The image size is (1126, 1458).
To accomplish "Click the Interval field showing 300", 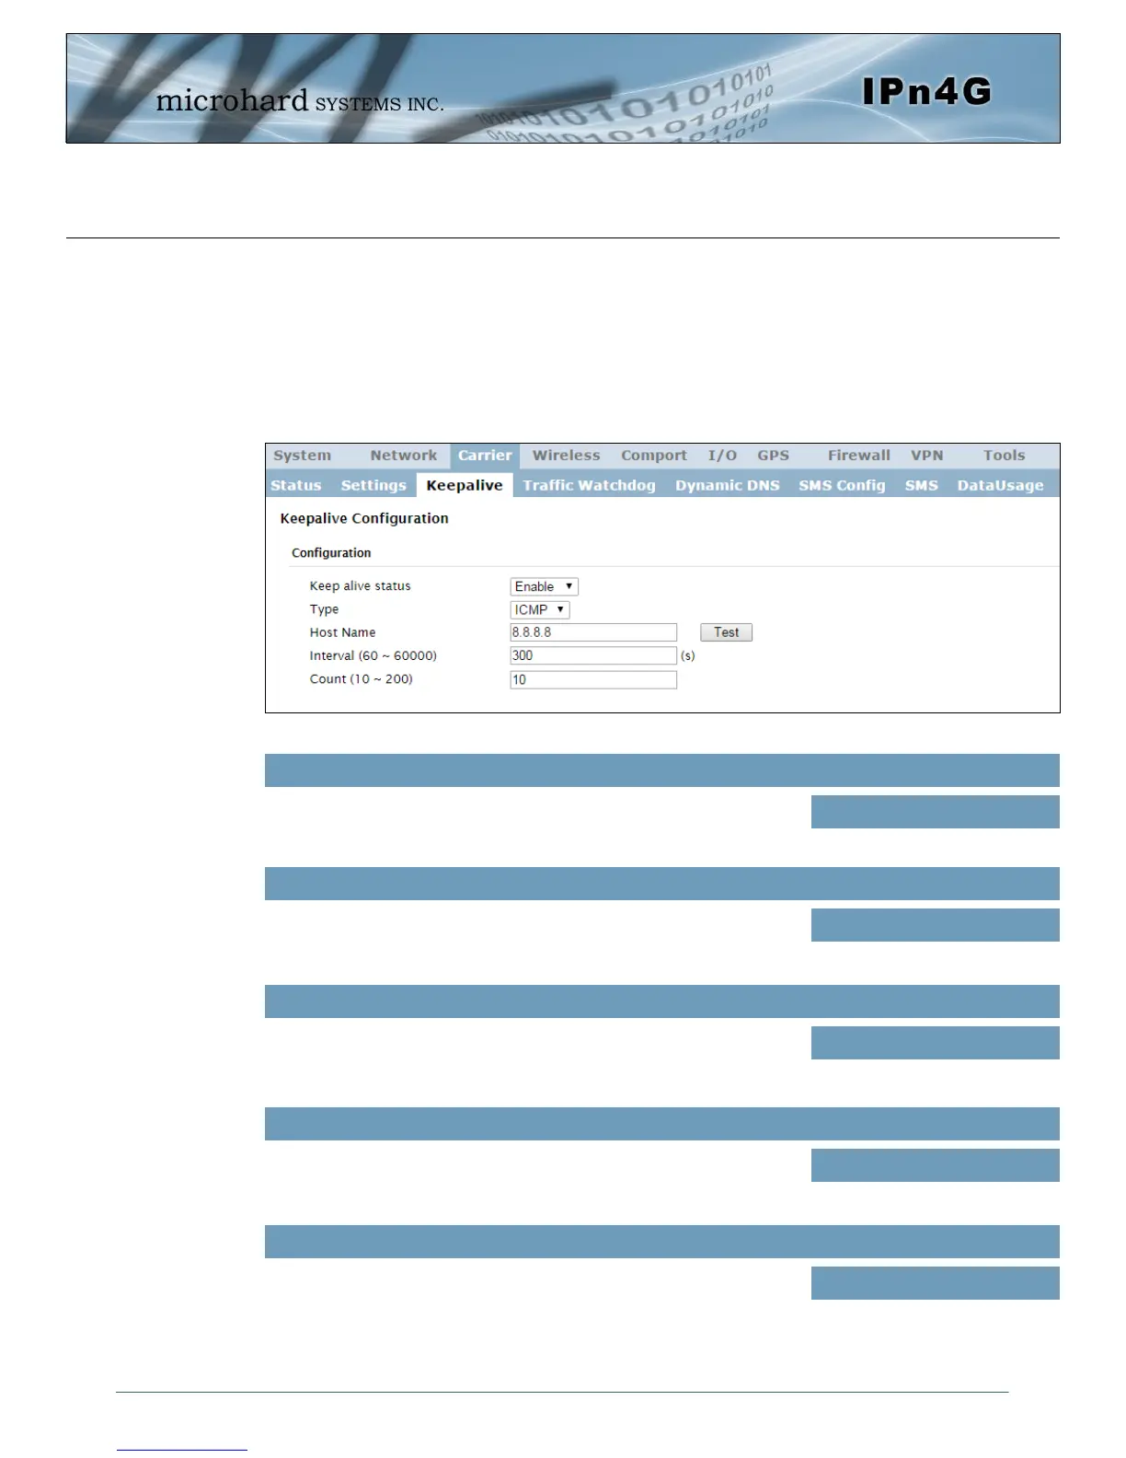I will [593, 655].
